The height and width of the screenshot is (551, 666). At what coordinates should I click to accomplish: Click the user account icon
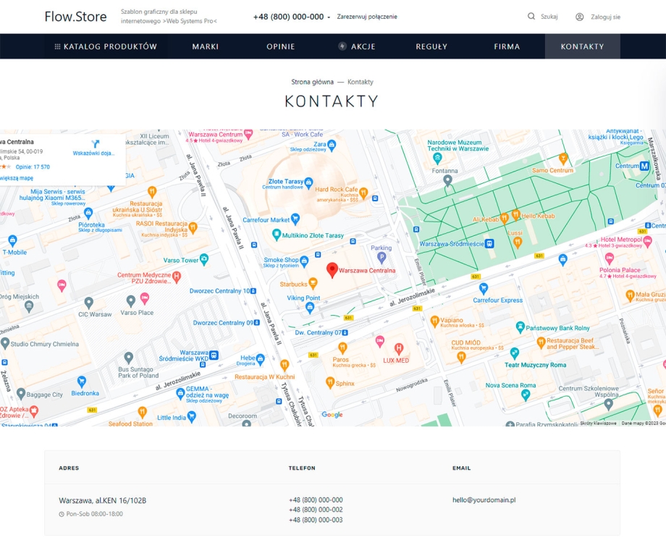click(x=580, y=17)
